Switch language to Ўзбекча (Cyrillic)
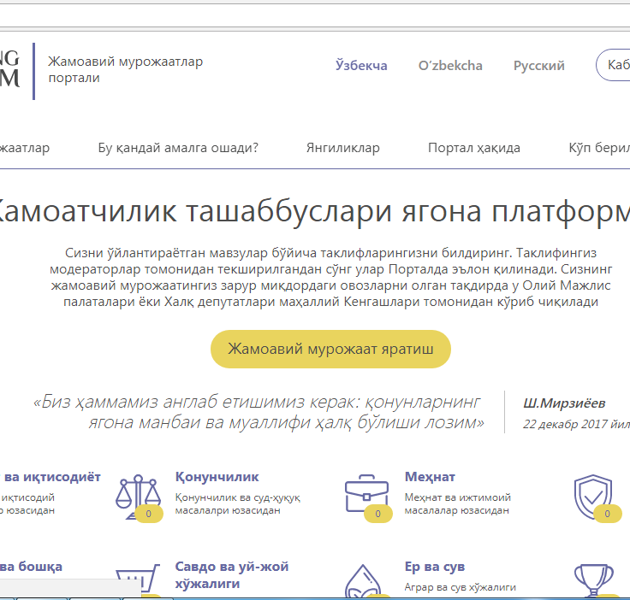The image size is (630, 600). coord(361,66)
